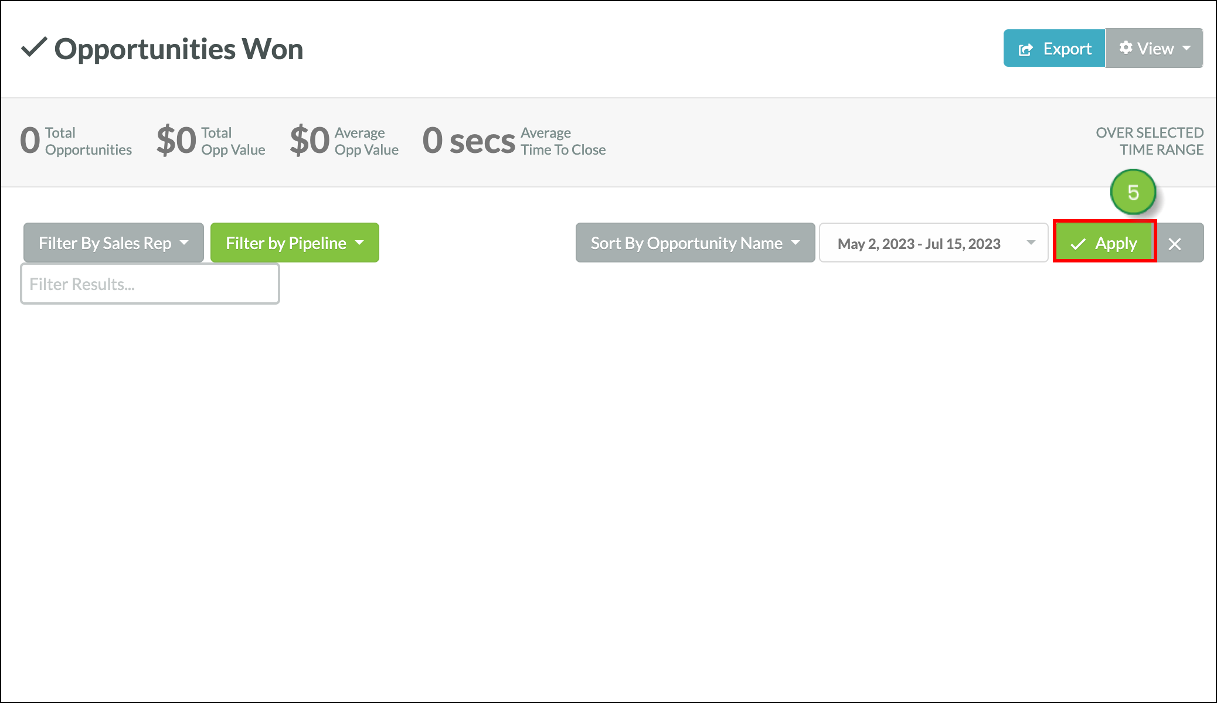Click the Apply button
1217x703 pixels.
(1104, 241)
